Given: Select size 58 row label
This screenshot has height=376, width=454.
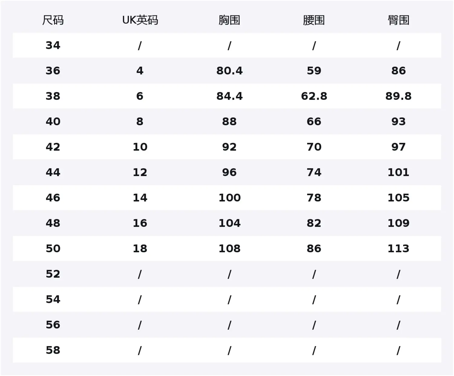Looking at the screenshot, I should pos(53,350).
